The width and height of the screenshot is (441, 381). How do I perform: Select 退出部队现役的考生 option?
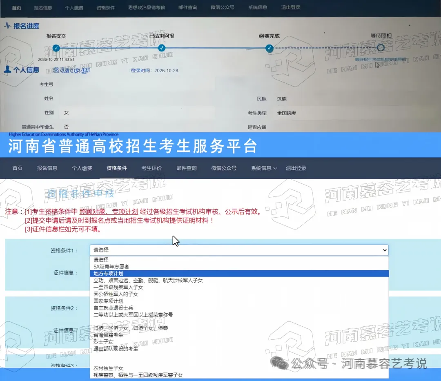click(x=239, y=349)
